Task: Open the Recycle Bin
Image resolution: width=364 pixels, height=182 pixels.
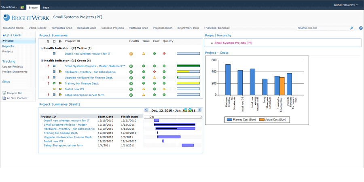Action: coord(12,93)
